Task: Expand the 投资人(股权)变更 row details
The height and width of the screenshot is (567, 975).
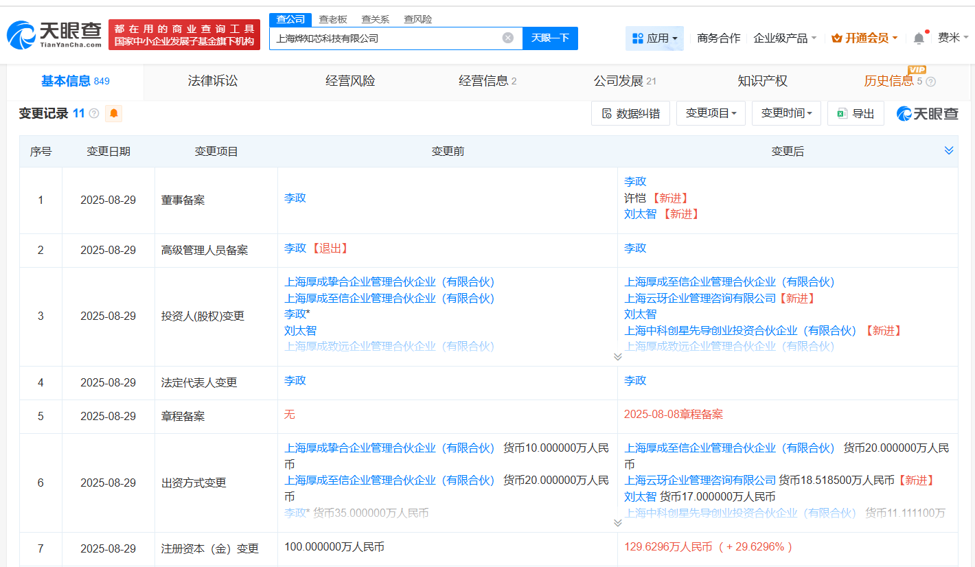Action: tap(617, 356)
